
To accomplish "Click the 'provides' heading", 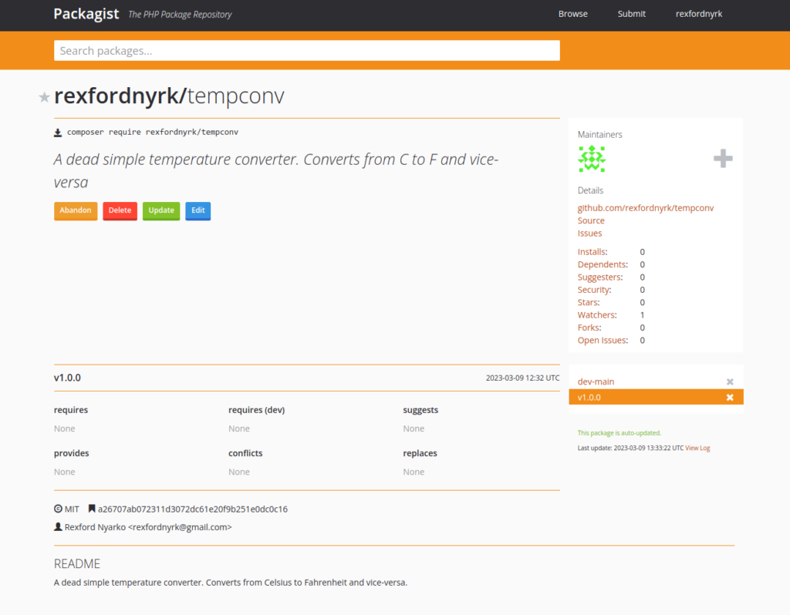I will [x=72, y=453].
